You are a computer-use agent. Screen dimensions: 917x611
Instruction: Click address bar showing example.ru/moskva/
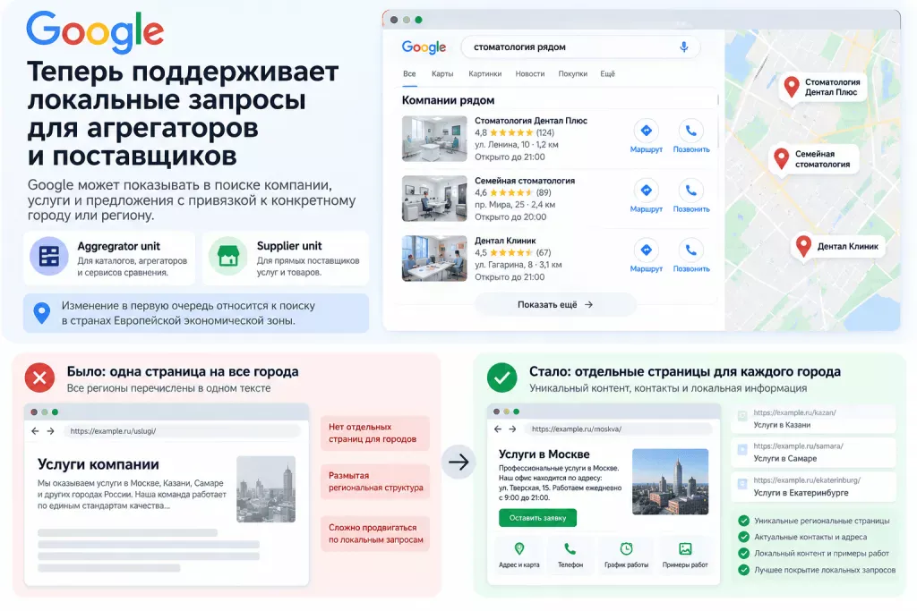pos(618,429)
